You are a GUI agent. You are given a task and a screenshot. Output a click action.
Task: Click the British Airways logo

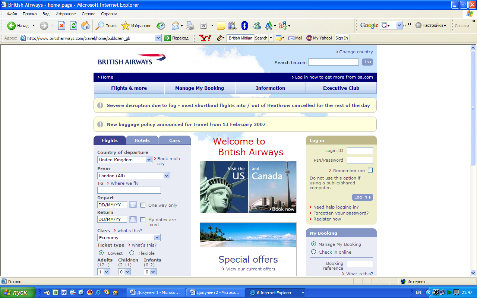coord(132,59)
